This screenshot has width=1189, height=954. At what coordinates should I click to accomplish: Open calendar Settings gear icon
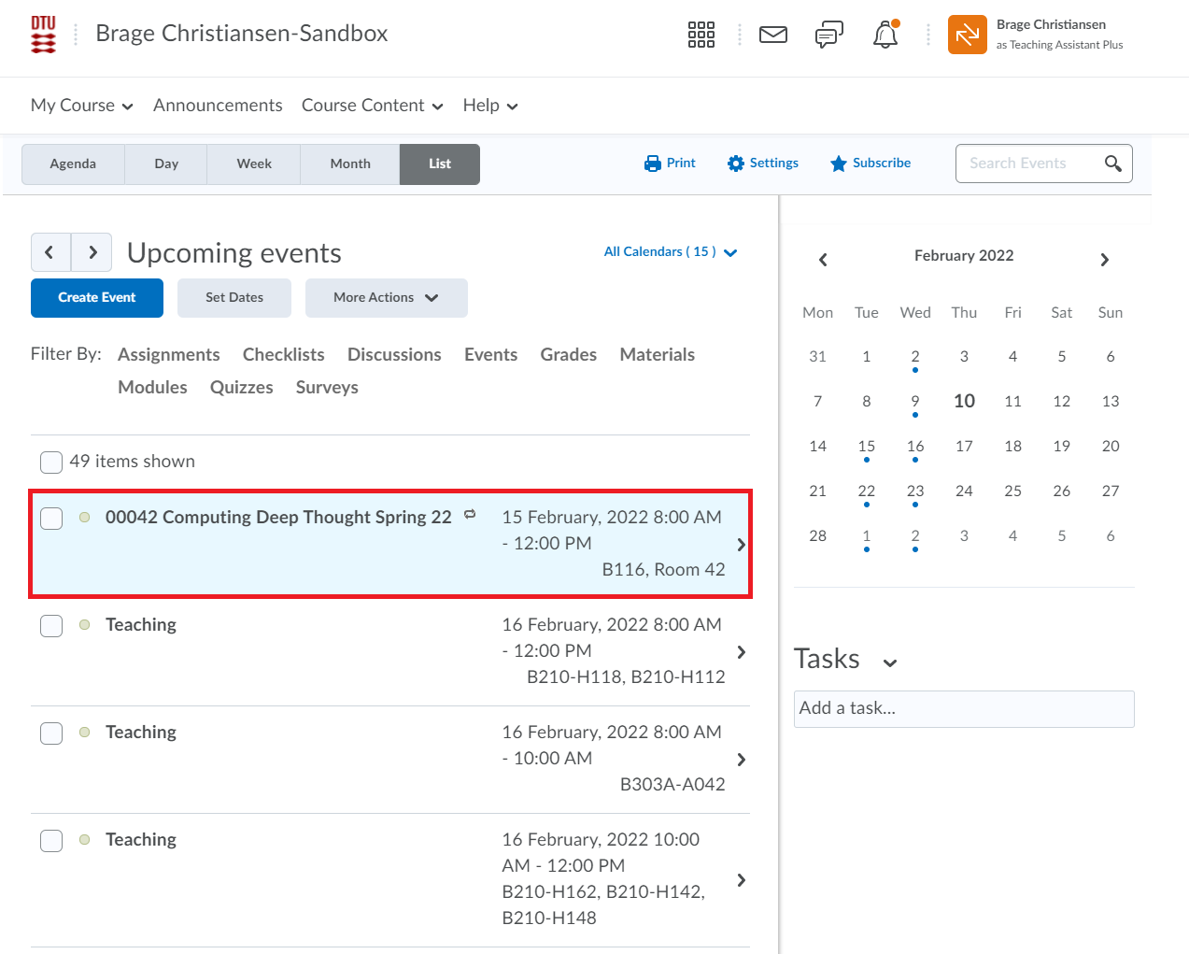click(736, 164)
